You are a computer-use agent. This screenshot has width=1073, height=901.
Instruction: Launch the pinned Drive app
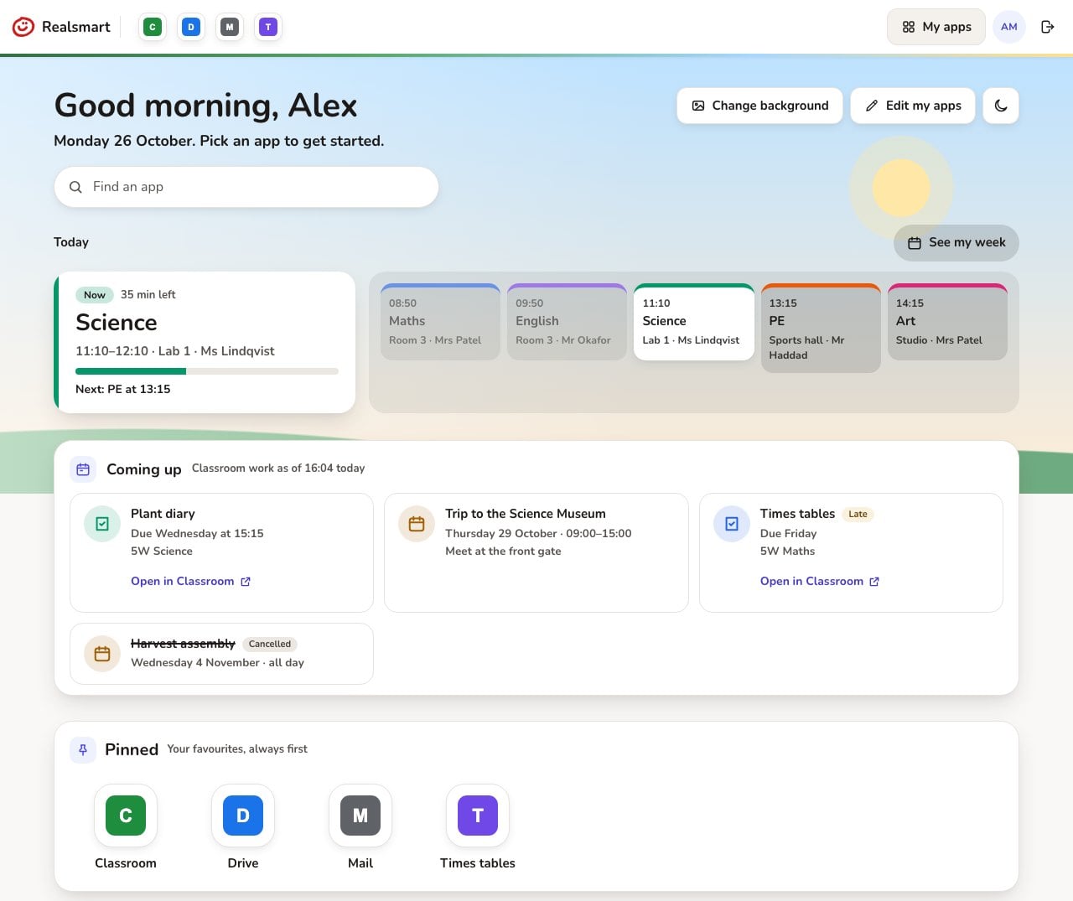[x=243, y=828]
